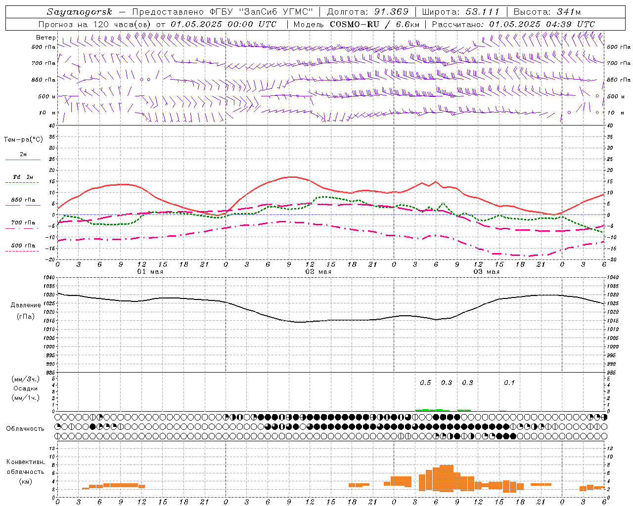Screen dimensions: 633x506
Task: Click the 'Рассчитано: 01.05.2025 04:39 UTC' timestamp
Action: click(513, 24)
